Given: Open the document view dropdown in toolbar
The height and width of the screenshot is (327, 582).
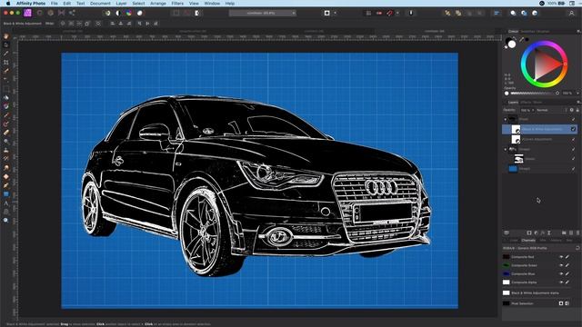Looking at the screenshot, I should pyautogui.click(x=263, y=13).
